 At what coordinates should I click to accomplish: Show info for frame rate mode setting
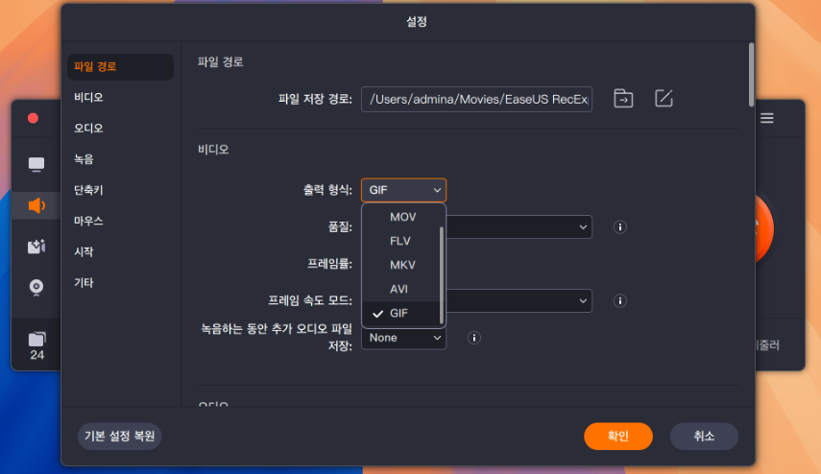620,301
